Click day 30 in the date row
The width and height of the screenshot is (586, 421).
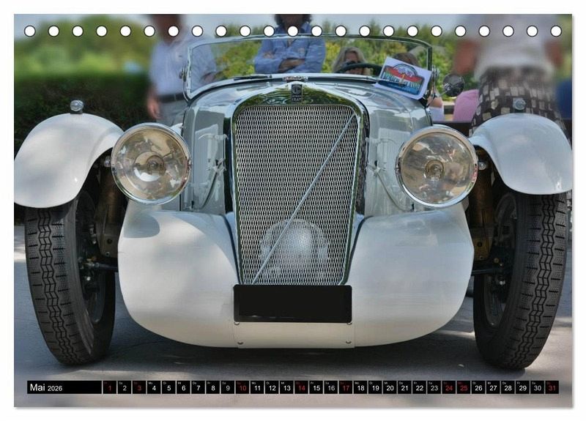click(538, 387)
